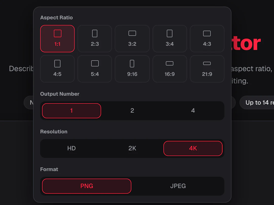Select the 16:9 widescreen aspect ratio
Viewport: 274px width, 205px height.
170,69
